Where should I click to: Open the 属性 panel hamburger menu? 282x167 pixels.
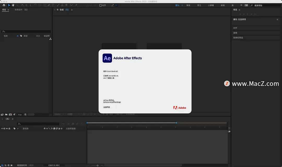click(x=277, y=19)
